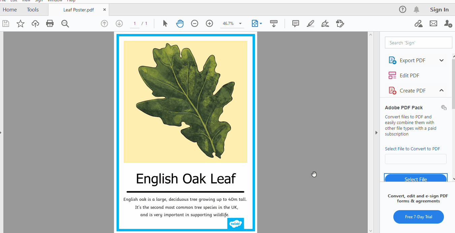Zoom out with the minus button
The image size is (455, 233).
point(195,24)
